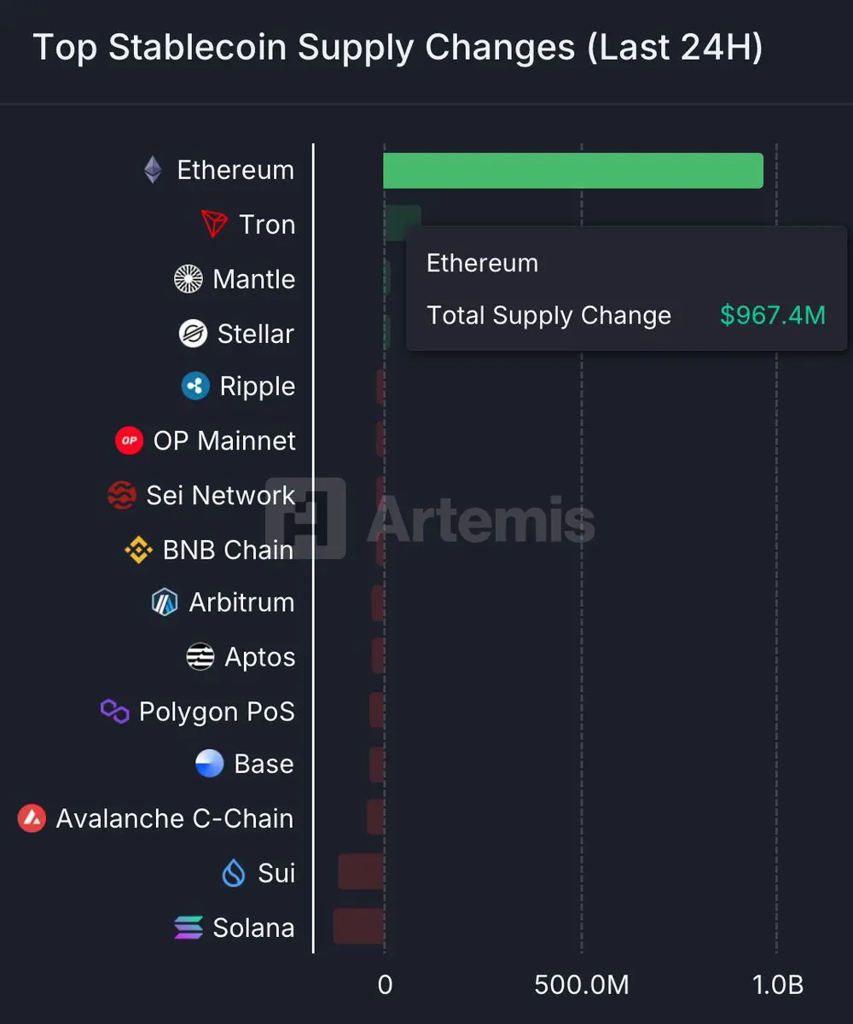
Task: Click the blue Ripple logo icon
Action: (x=196, y=387)
